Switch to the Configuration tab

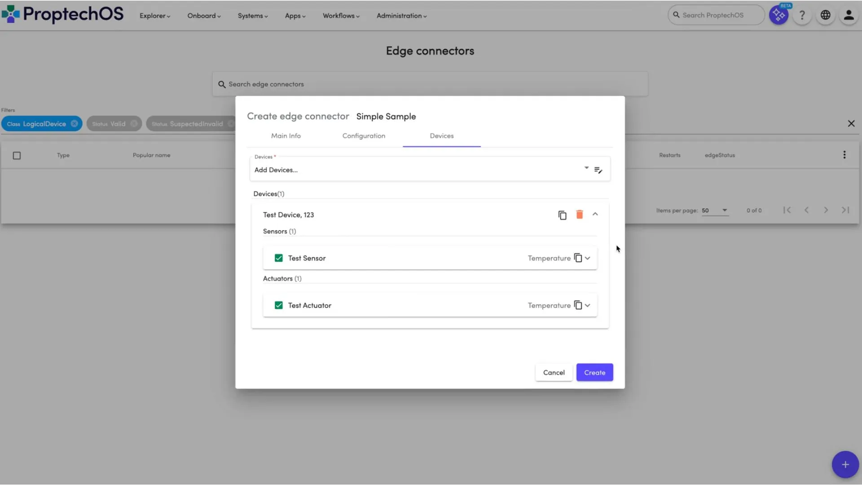click(363, 136)
